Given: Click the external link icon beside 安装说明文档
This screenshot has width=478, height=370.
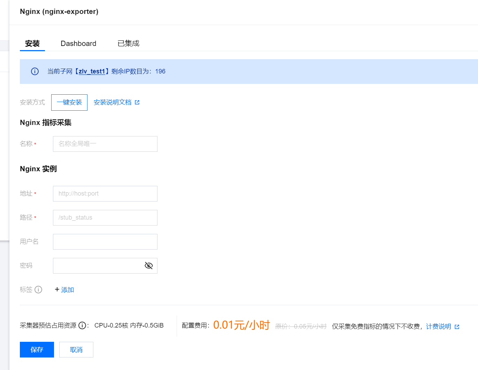Looking at the screenshot, I should click(137, 102).
